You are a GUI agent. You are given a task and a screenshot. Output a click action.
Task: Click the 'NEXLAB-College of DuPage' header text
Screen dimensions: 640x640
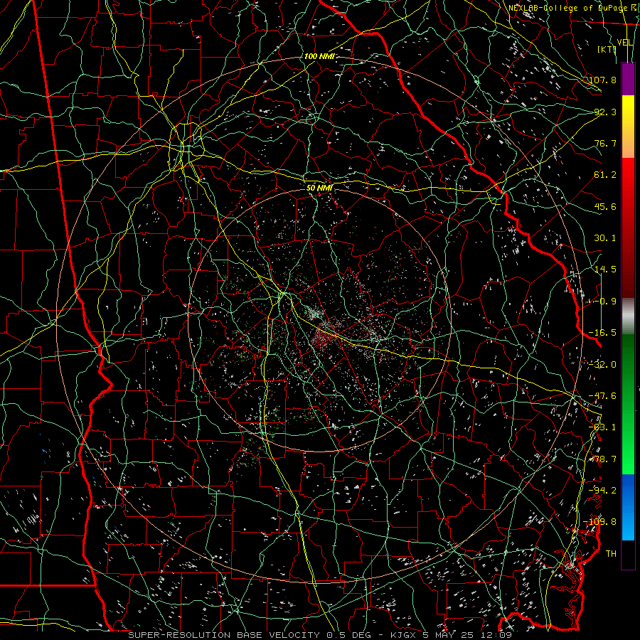569,8
